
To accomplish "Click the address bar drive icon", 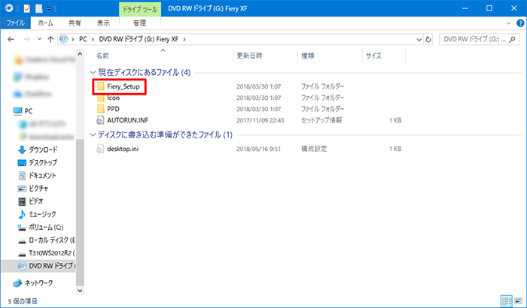I will [63, 39].
